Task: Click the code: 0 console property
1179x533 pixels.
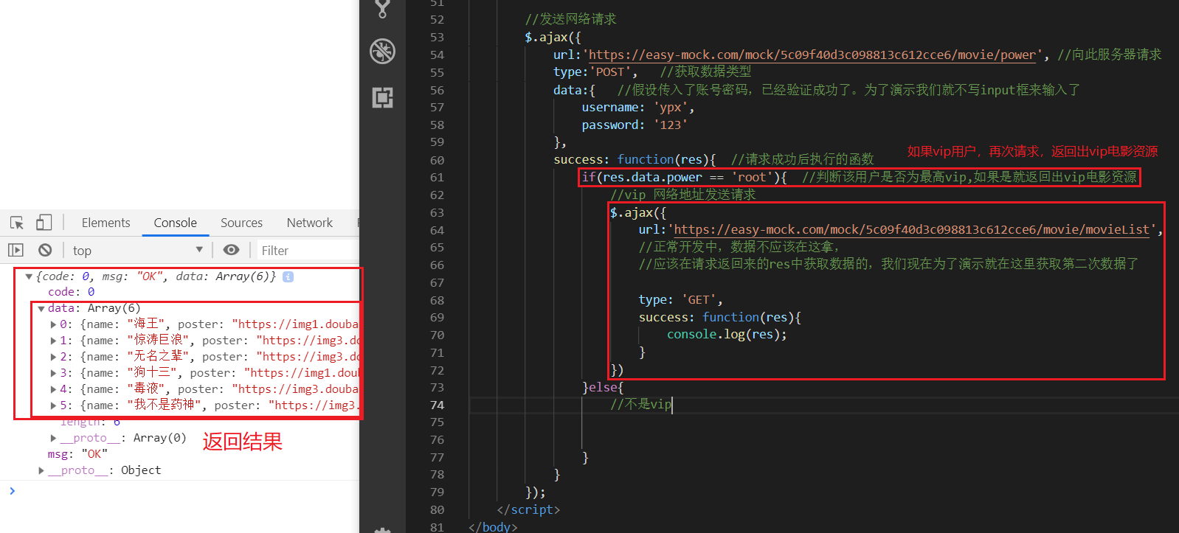Action: coord(72,292)
